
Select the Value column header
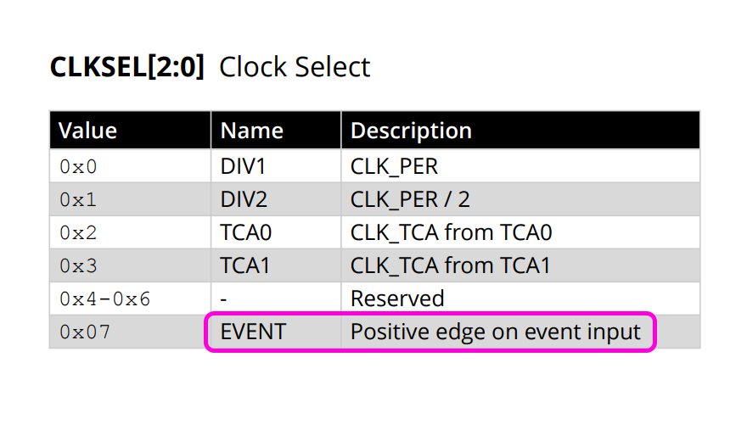tap(87, 131)
